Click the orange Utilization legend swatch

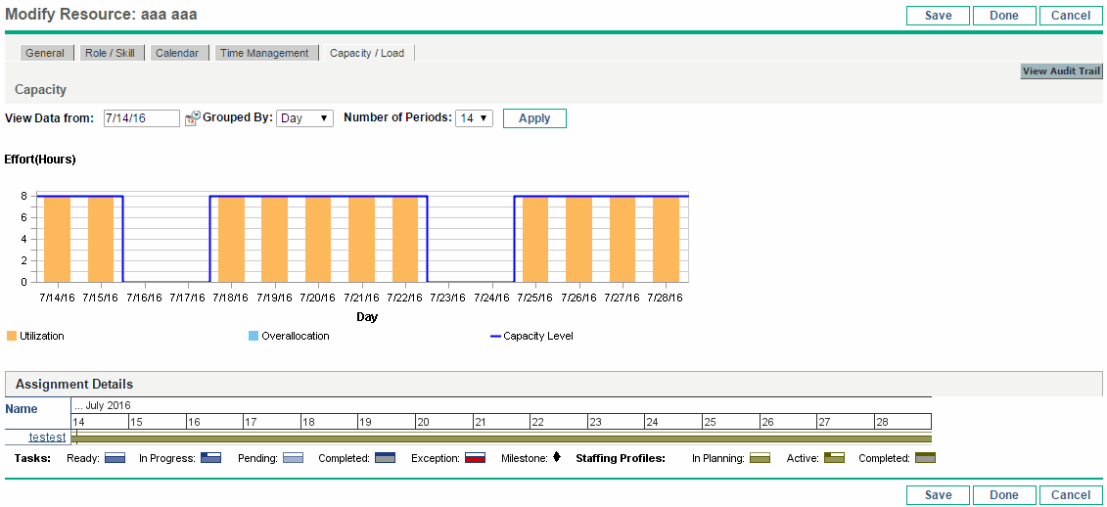12,336
